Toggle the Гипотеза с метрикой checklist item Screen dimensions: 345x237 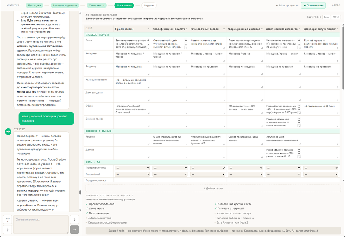coord(229,208)
